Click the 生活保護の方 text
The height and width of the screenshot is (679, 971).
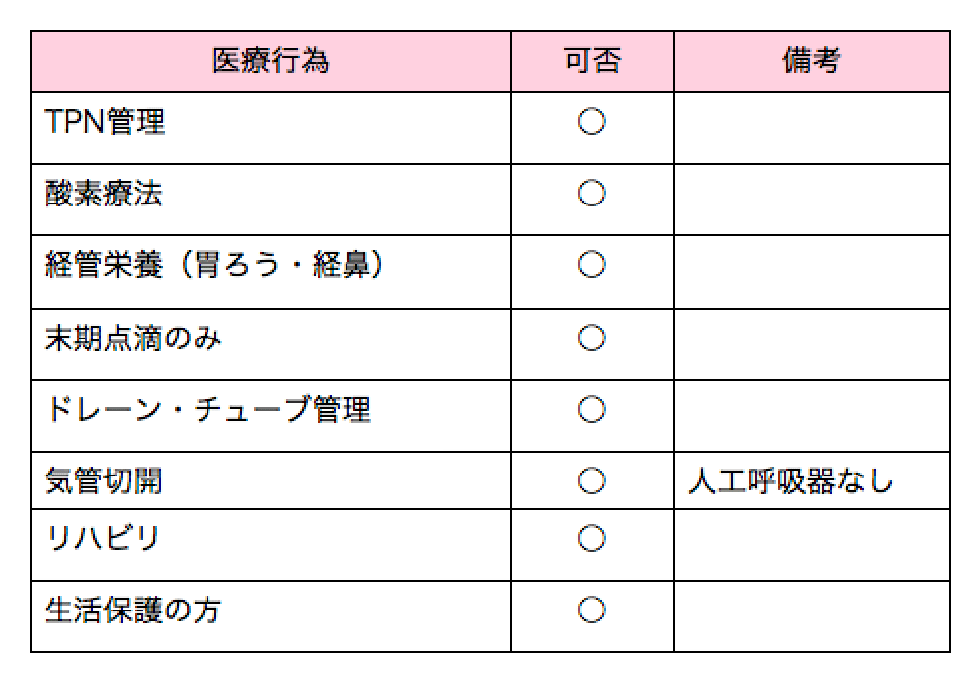(x=133, y=610)
